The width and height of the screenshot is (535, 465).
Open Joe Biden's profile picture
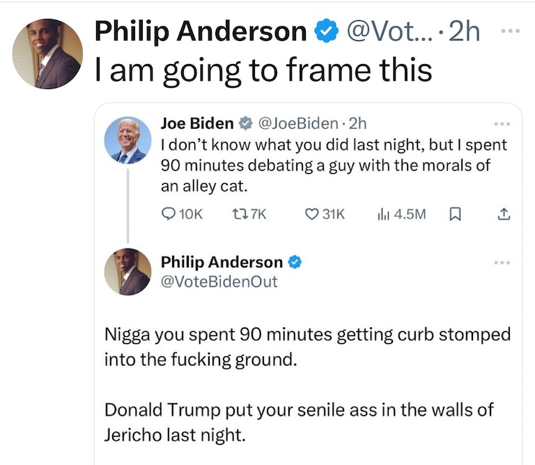(x=127, y=140)
